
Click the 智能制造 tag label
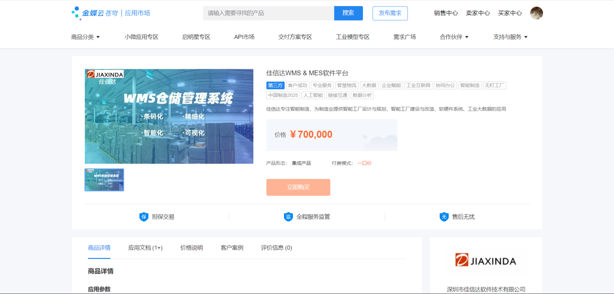click(x=470, y=85)
